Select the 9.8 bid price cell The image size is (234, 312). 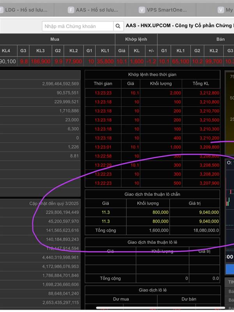click(23, 62)
